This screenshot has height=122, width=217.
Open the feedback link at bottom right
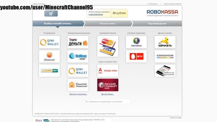176,118
